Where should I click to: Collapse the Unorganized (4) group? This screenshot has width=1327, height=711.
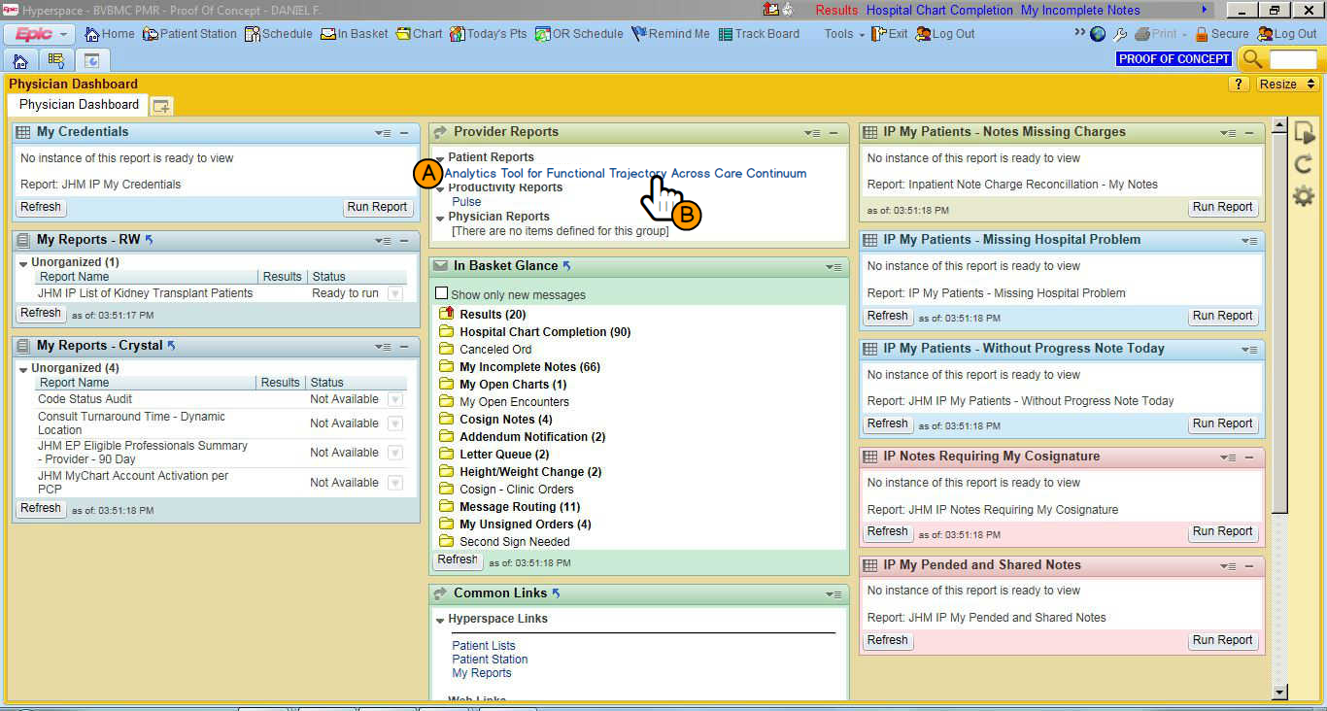click(23, 369)
